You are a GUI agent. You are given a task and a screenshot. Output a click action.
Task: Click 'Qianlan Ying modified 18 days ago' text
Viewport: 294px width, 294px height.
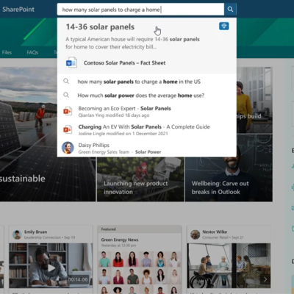pos(114,115)
